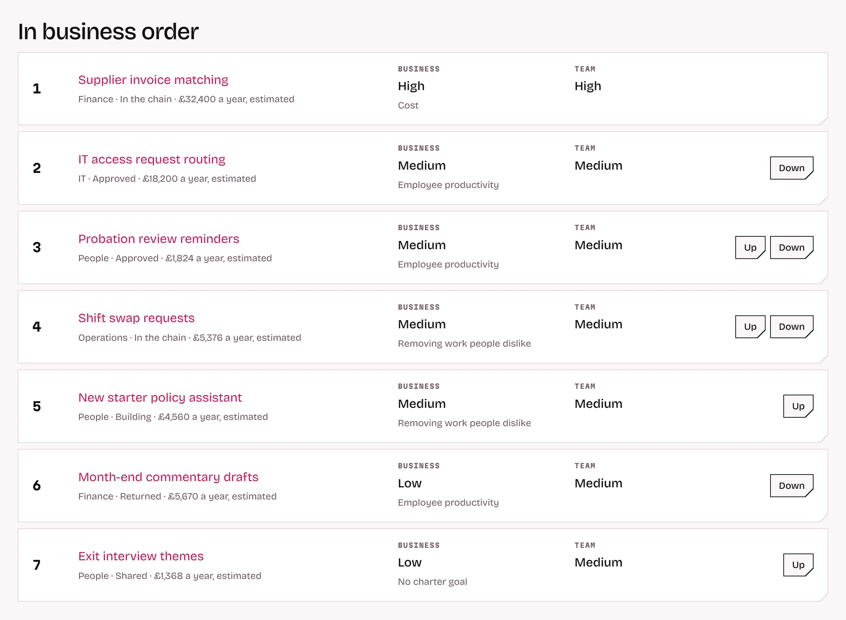846x620 pixels.
Task: Move Probation review reminders Down
Action: click(x=792, y=248)
